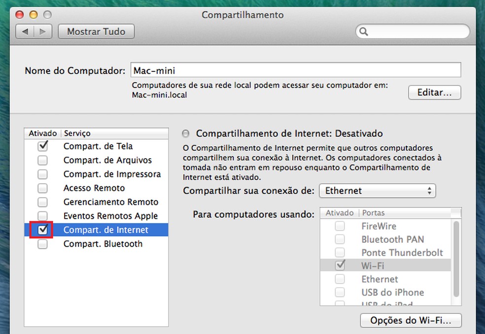Select Gerenciamento Remoto service row
The height and width of the screenshot is (334, 485).
[96, 202]
